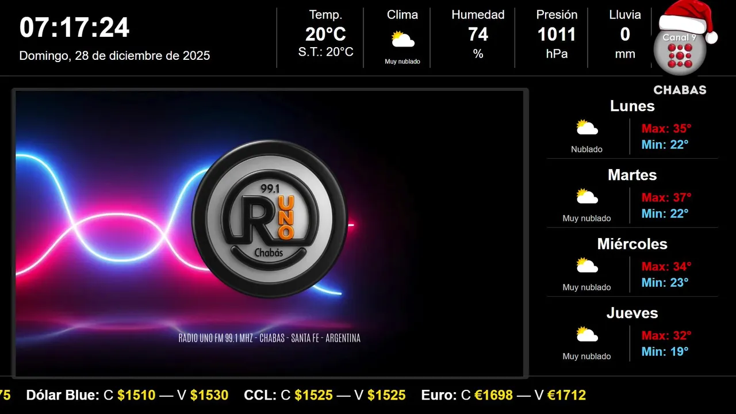Click Miércoles forecast weather icon
Viewport: 736px width, 414px height.
[x=587, y=265]
